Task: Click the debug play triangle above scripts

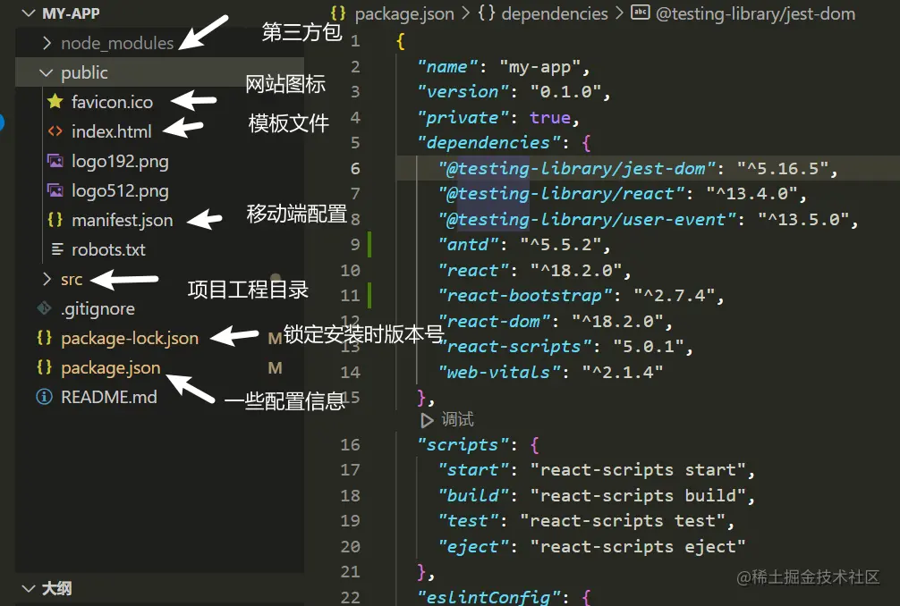Action: pos(427,420)
